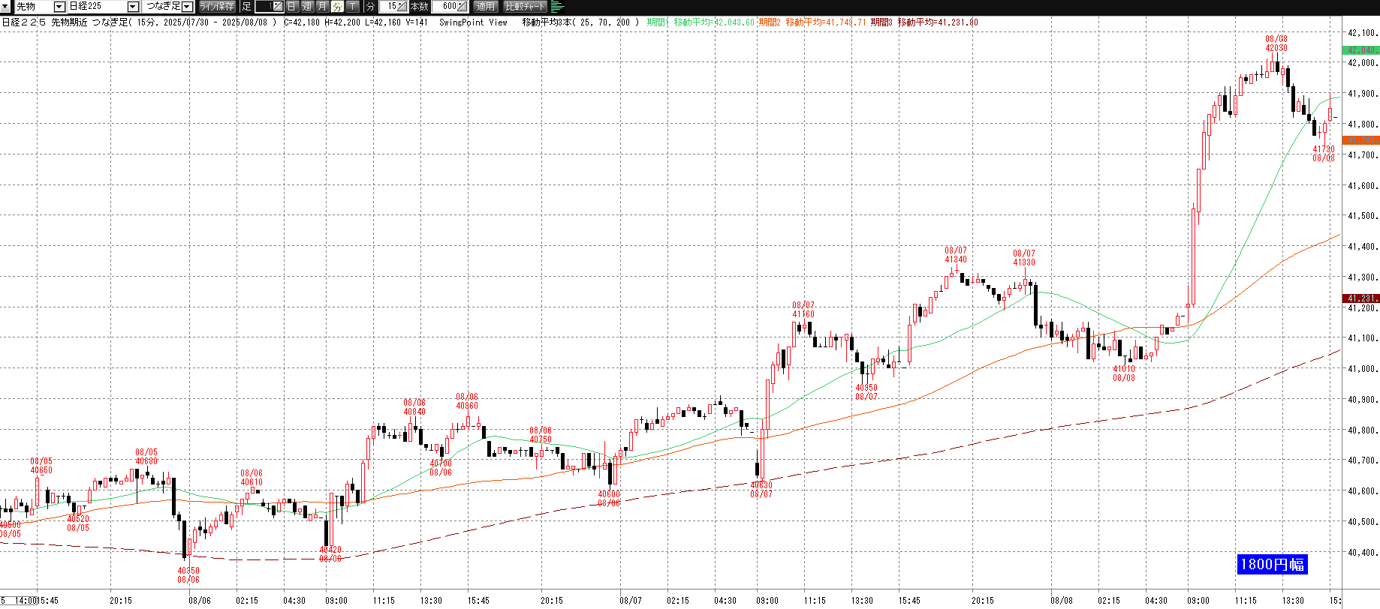This screenshot has height=609, width=1380.
Task: Select monthly candles with 月 button
Action: click(322, 6)
